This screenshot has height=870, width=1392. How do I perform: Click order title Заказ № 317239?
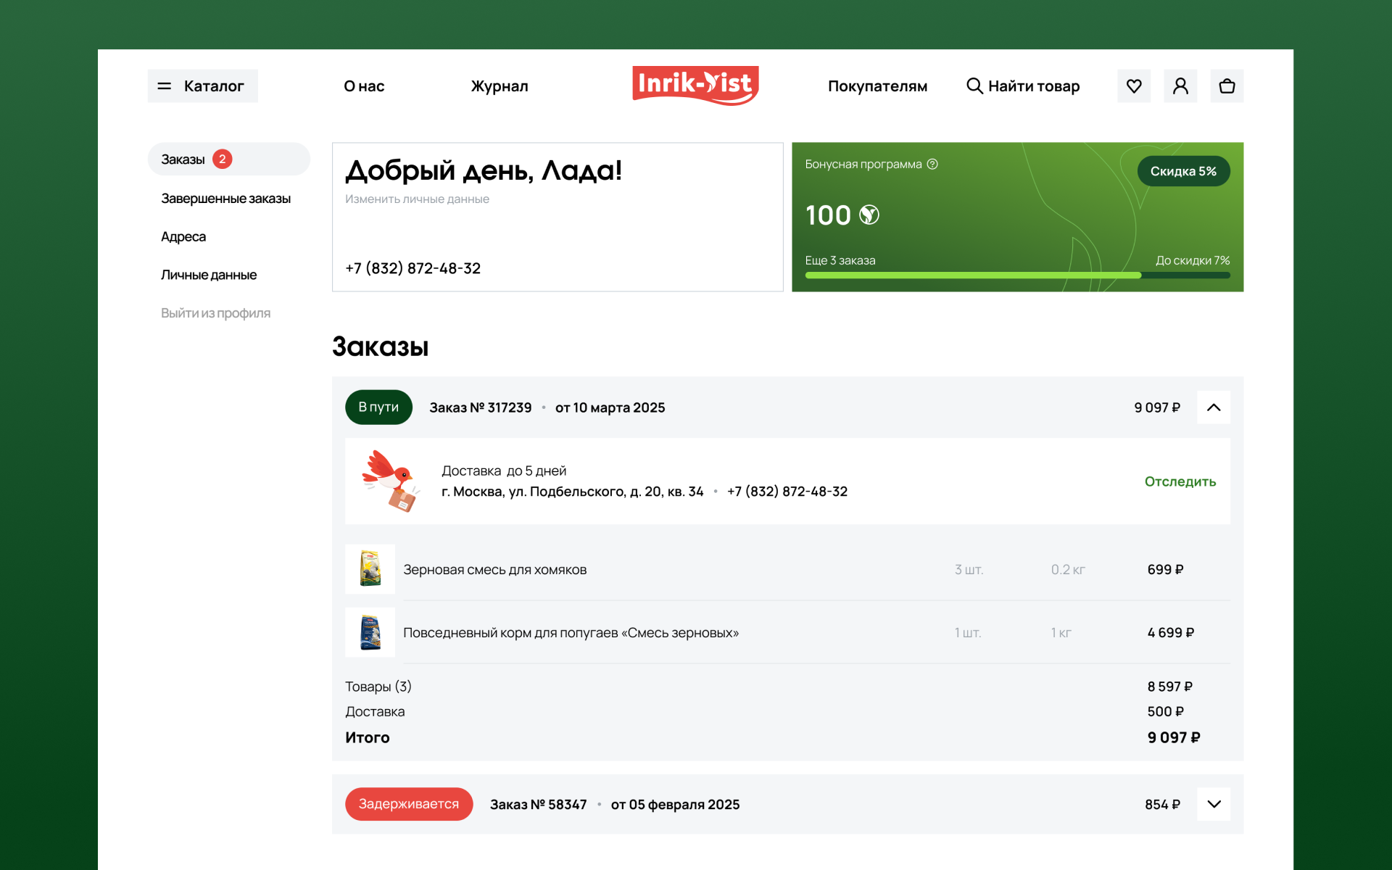click(x=481, y=407)
